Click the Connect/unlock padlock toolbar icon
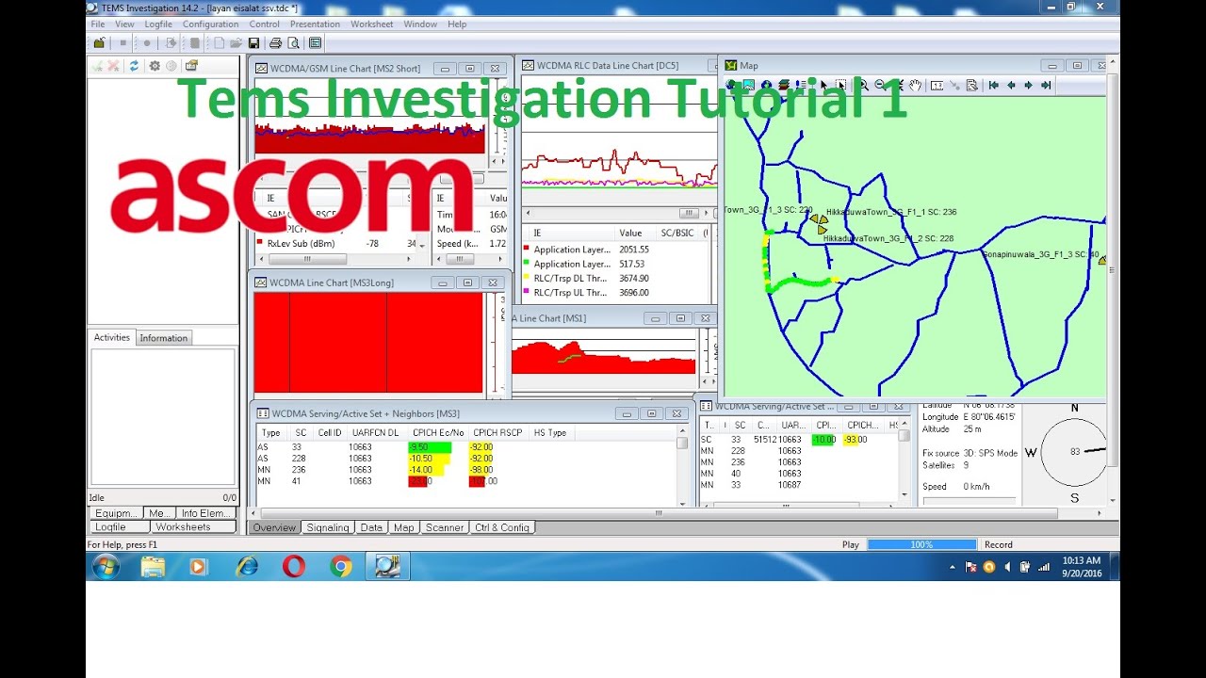The width and height of the screenshot is (1206, 678). coord(99,42)
